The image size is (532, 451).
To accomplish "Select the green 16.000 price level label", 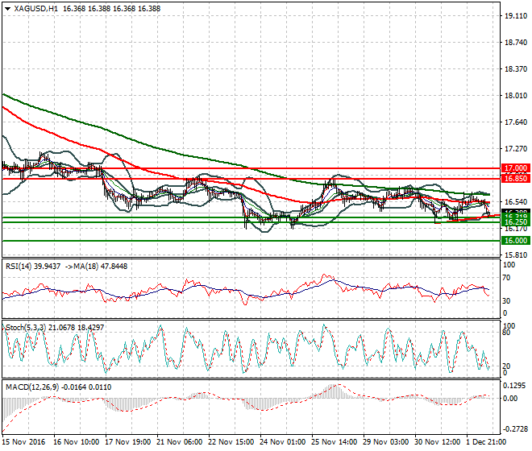I will click(x=515, y=241).
